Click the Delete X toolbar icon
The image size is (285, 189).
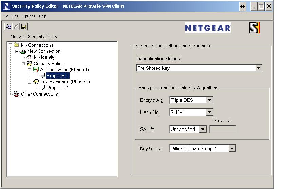[x=16, y=27]
